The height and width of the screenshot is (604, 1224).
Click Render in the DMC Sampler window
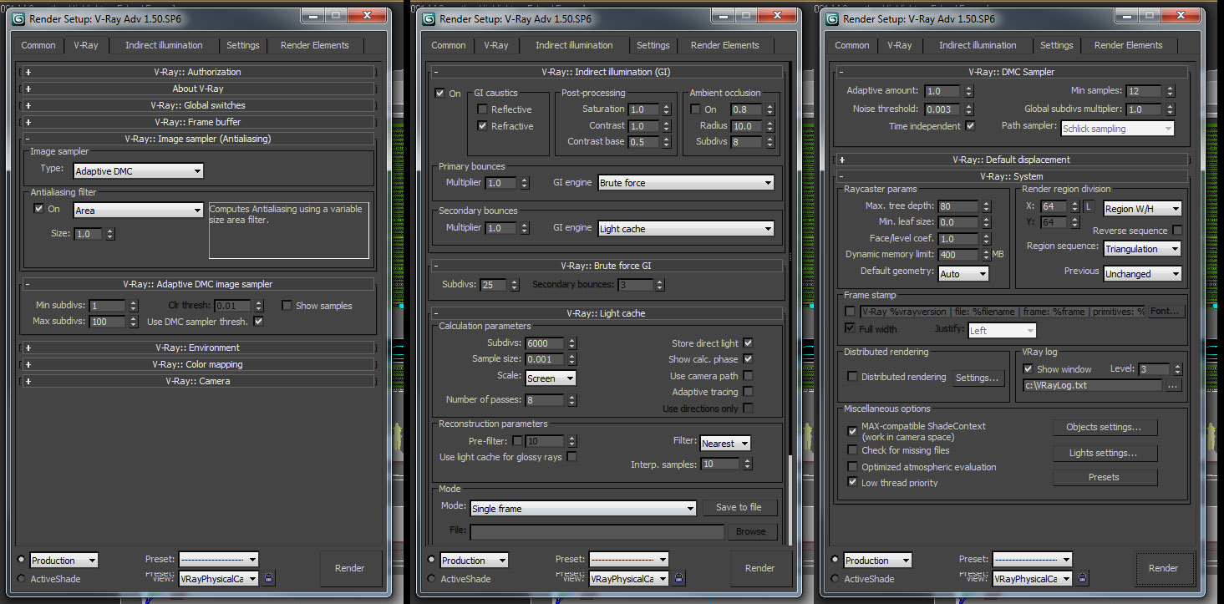1163,568
